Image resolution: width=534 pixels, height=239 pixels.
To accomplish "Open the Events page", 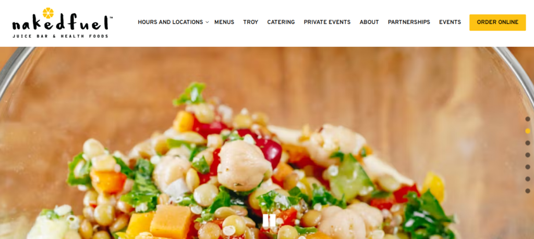I will tap(450, 22).
